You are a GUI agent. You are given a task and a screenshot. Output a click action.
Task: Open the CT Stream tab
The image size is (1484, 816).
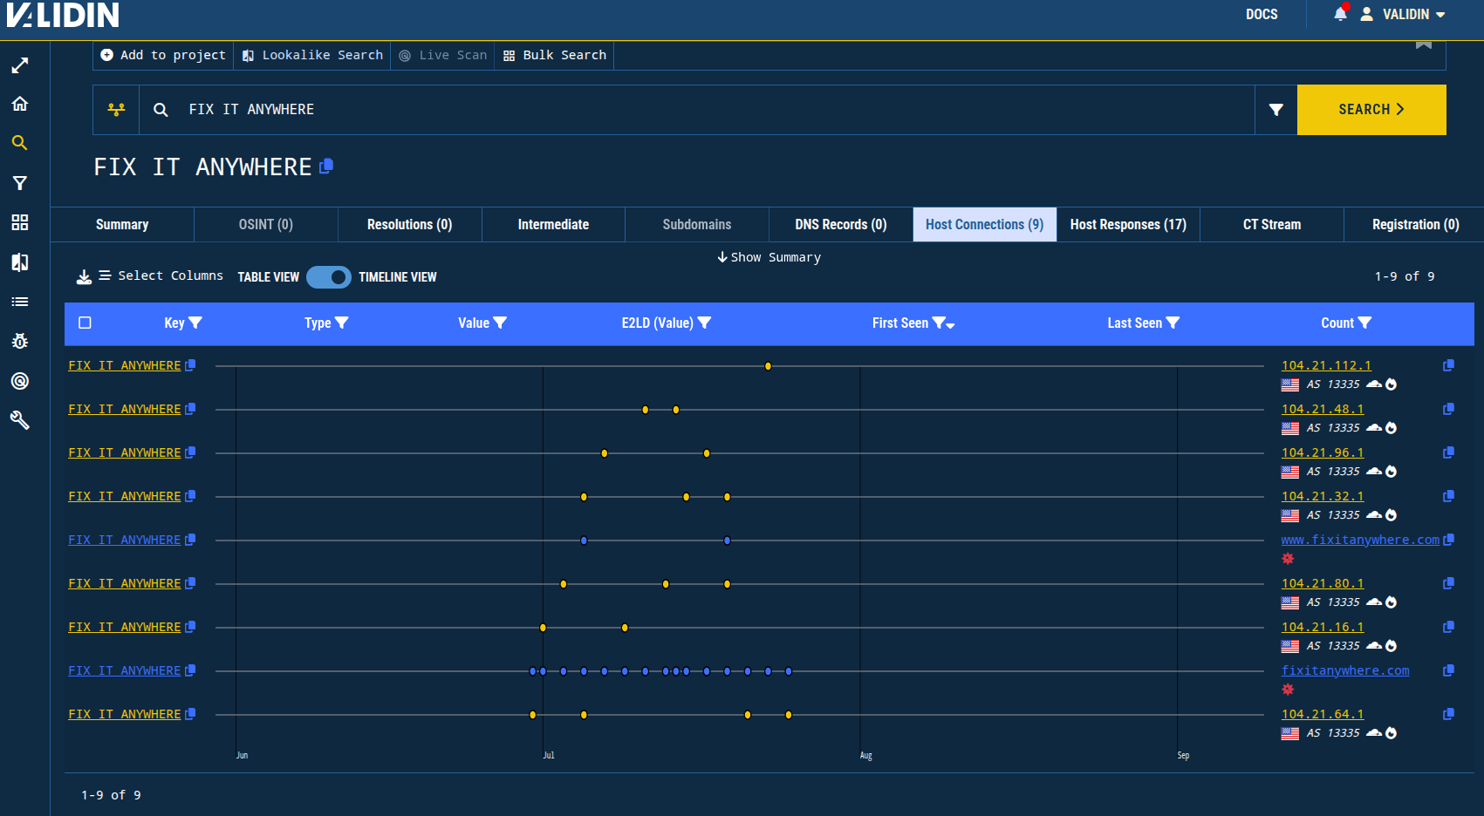pyautogui.click(x=1272, y=224)
